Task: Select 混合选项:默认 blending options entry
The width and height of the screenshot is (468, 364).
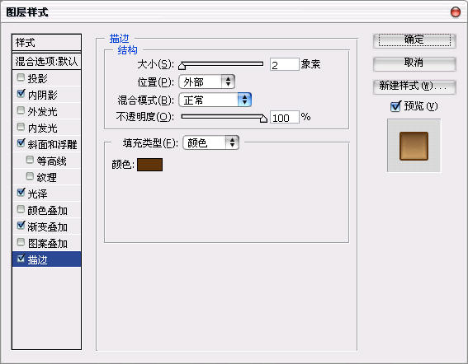Action: [46, 62]
